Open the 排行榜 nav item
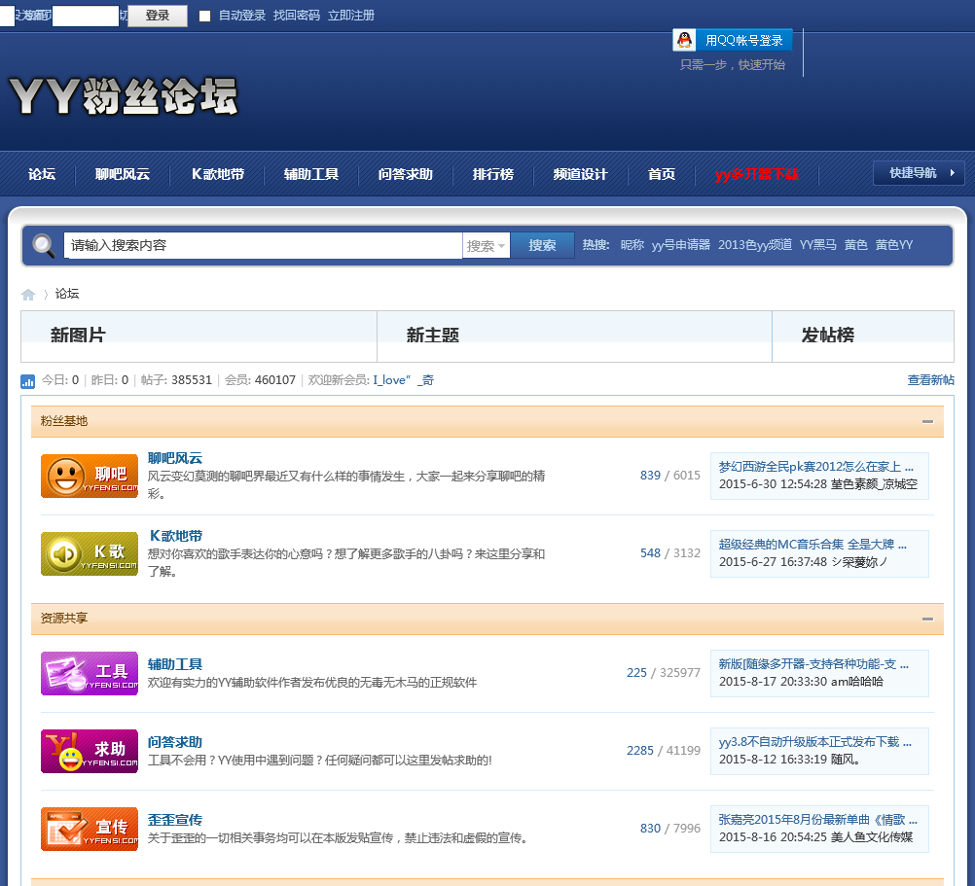This screenshot has width=975, height=886. [x=493, y=174]
